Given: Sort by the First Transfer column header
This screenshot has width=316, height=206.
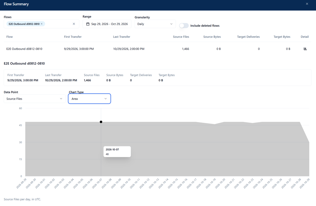Looking at the screenshot, I should (73, 37).
